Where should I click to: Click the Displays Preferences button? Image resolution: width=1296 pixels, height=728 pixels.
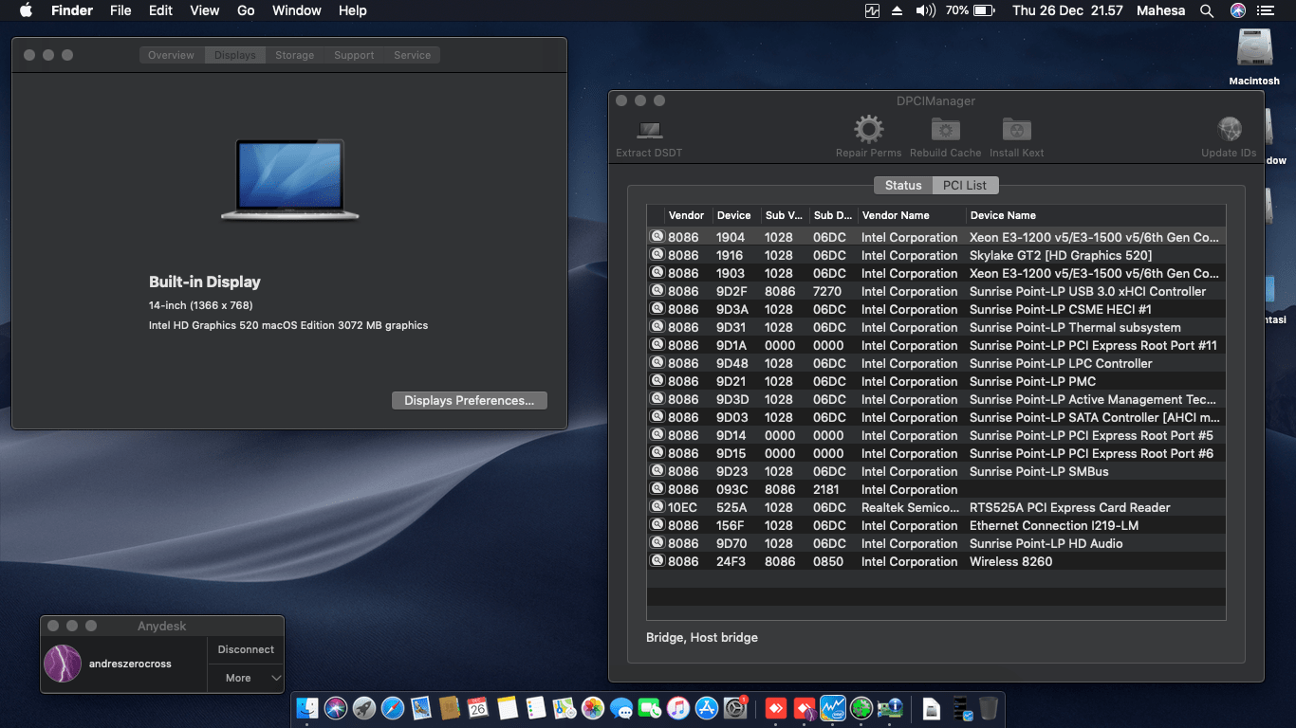pos(470,401)
